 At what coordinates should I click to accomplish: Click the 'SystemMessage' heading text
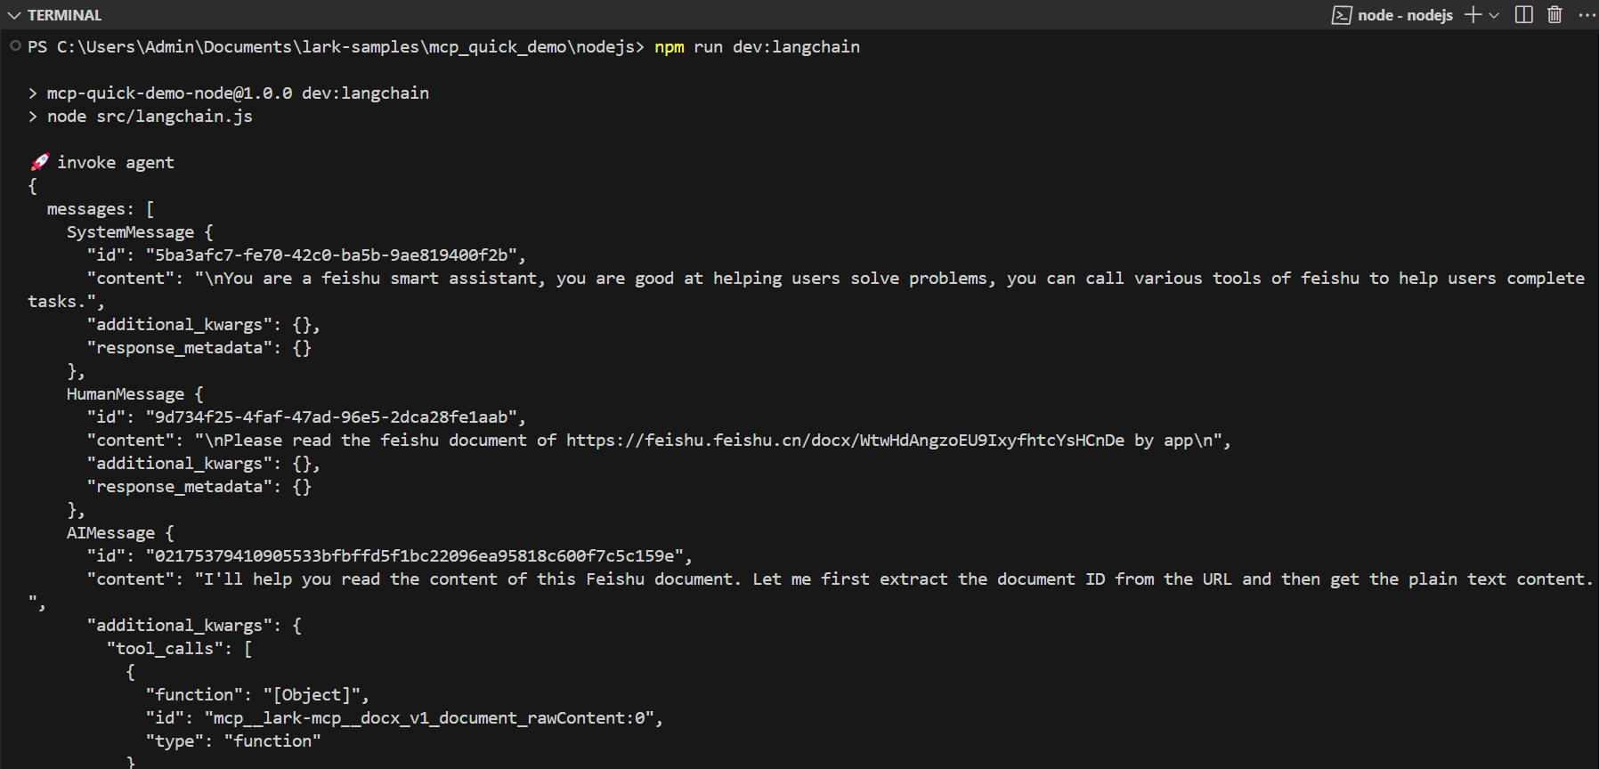click(130, 232)
